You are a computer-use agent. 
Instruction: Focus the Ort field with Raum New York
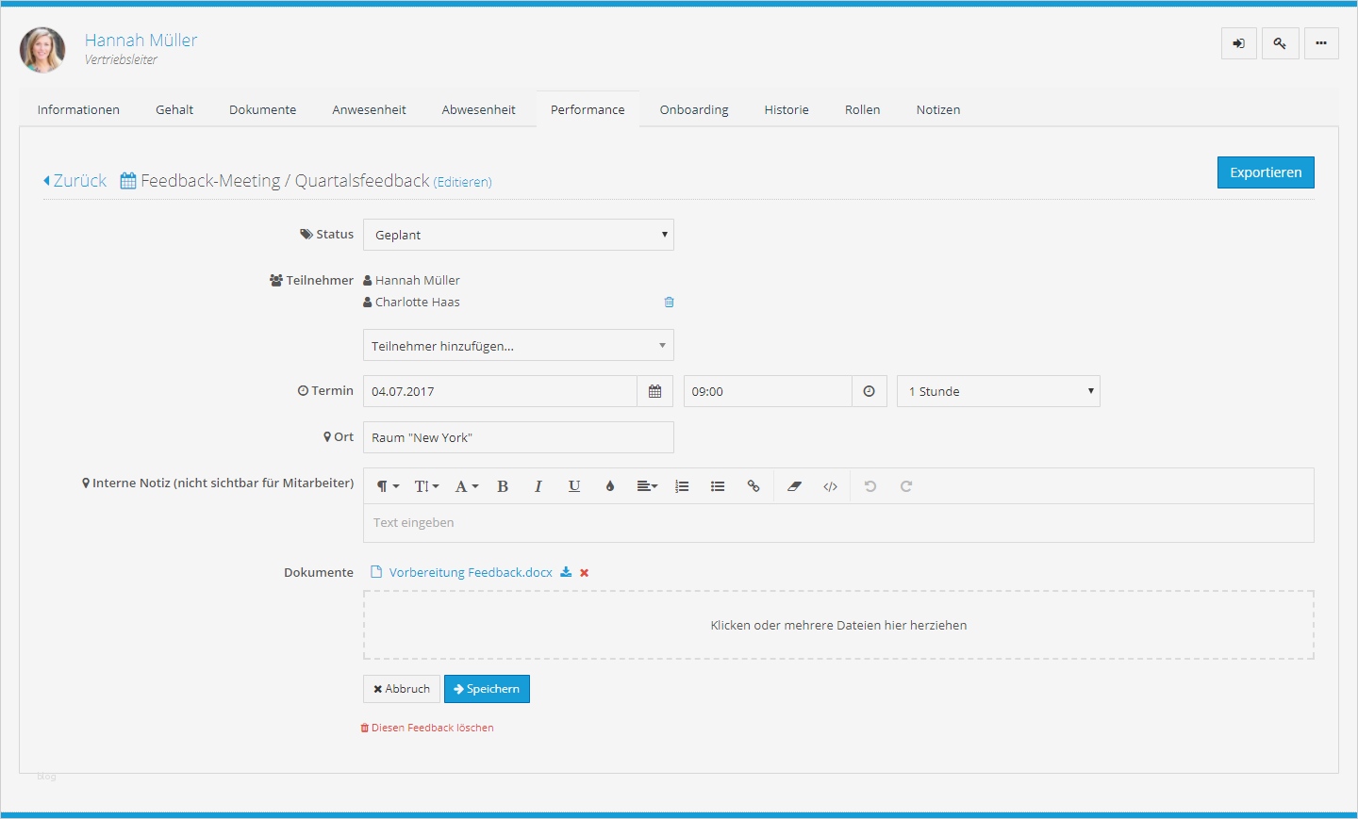point(519,437)
